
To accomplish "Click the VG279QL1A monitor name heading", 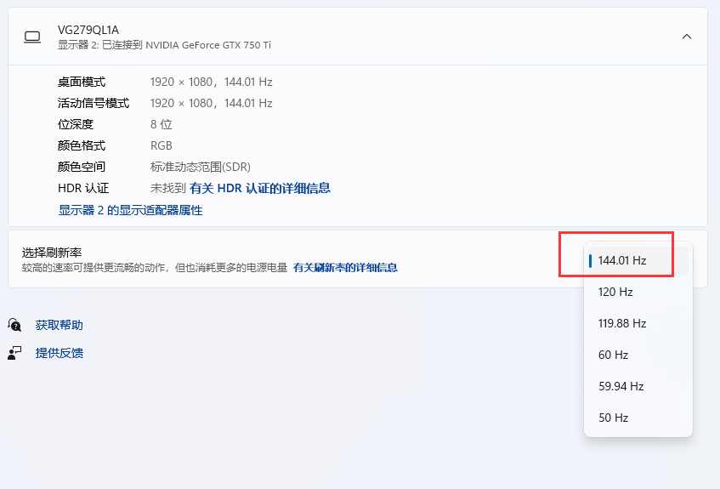I will tap(88, 29).
